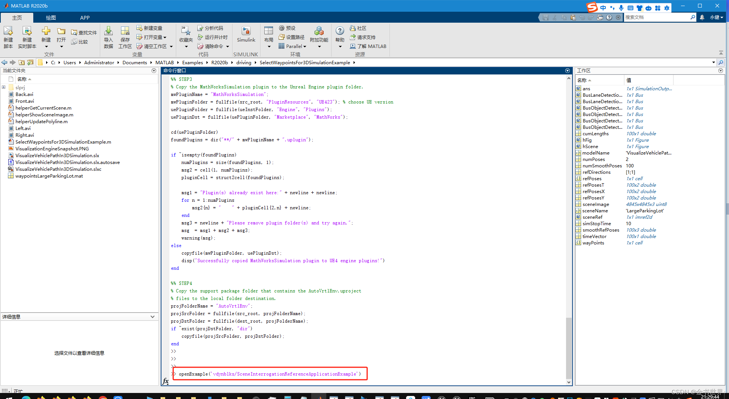Switch to the APP tab

pos(85,17)
